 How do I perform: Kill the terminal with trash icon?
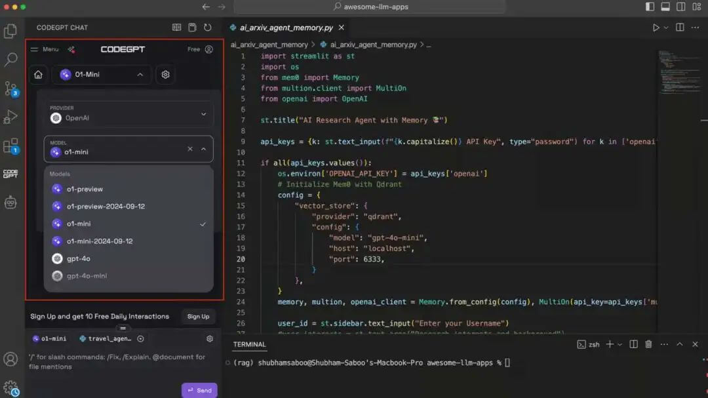[648, 345]
